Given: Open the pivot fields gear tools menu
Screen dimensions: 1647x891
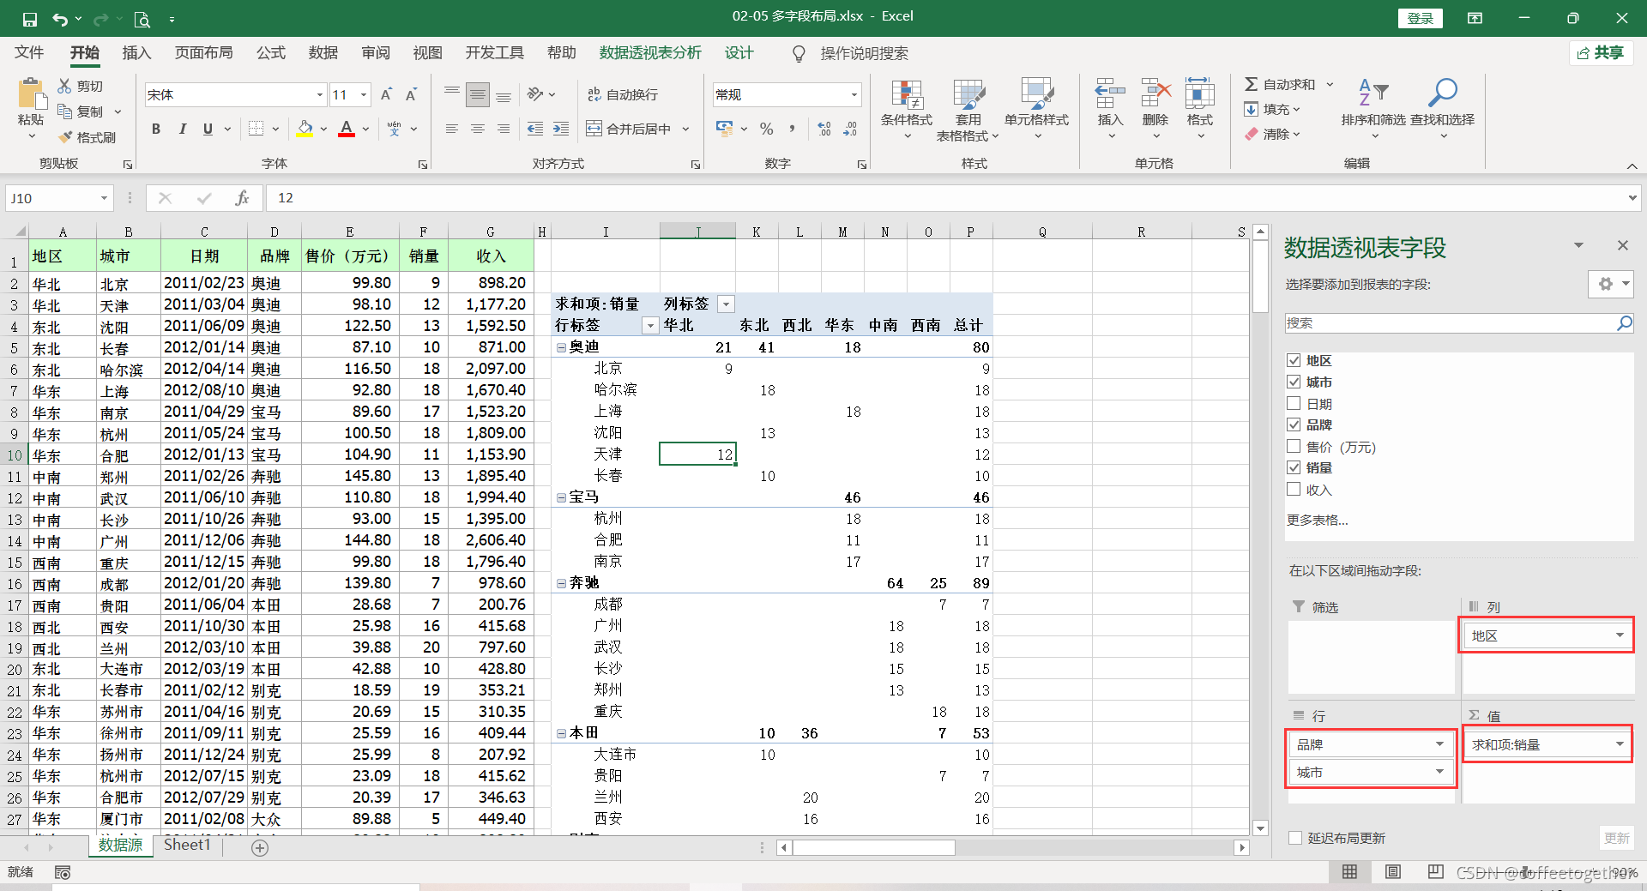Looking at the screenshot, I should point(1611,284).
